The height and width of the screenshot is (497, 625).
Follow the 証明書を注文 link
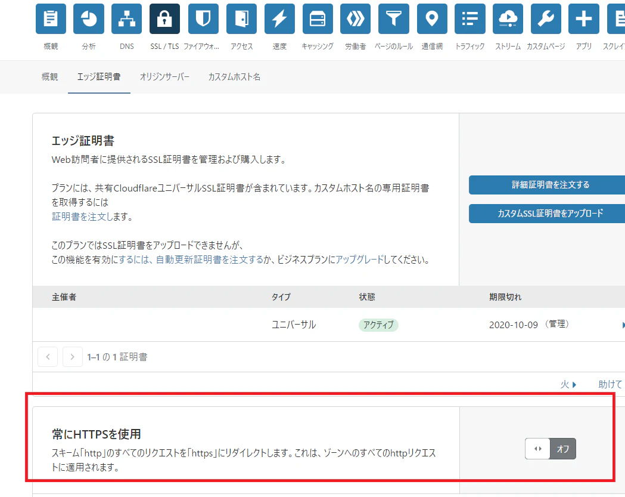coord(82,217)
